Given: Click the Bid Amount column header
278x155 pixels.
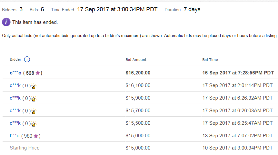Looking at the screenshot, I should pos(136,60).
